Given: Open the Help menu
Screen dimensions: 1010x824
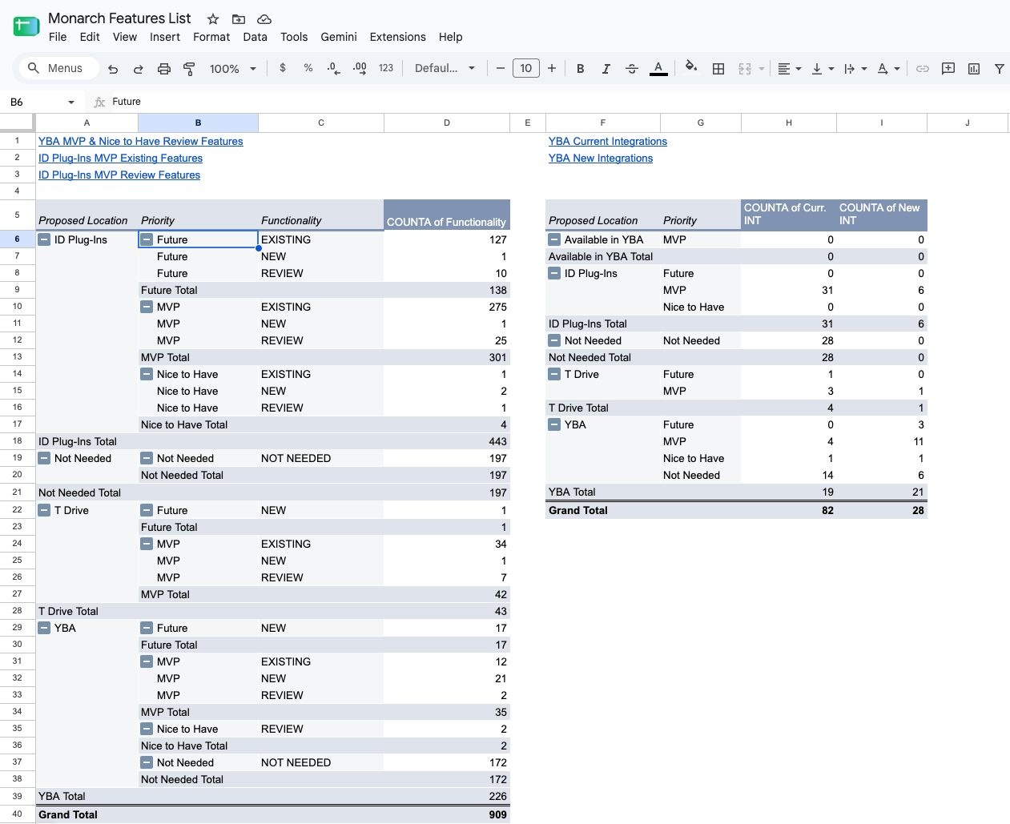Looking at the screenshot, I should pos(450,37).
